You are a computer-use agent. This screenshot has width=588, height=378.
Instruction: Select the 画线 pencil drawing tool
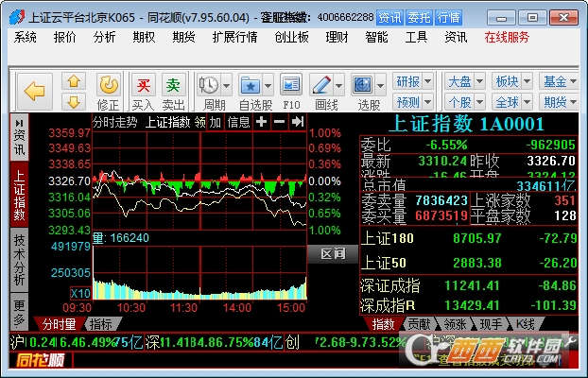coord(321,85)
